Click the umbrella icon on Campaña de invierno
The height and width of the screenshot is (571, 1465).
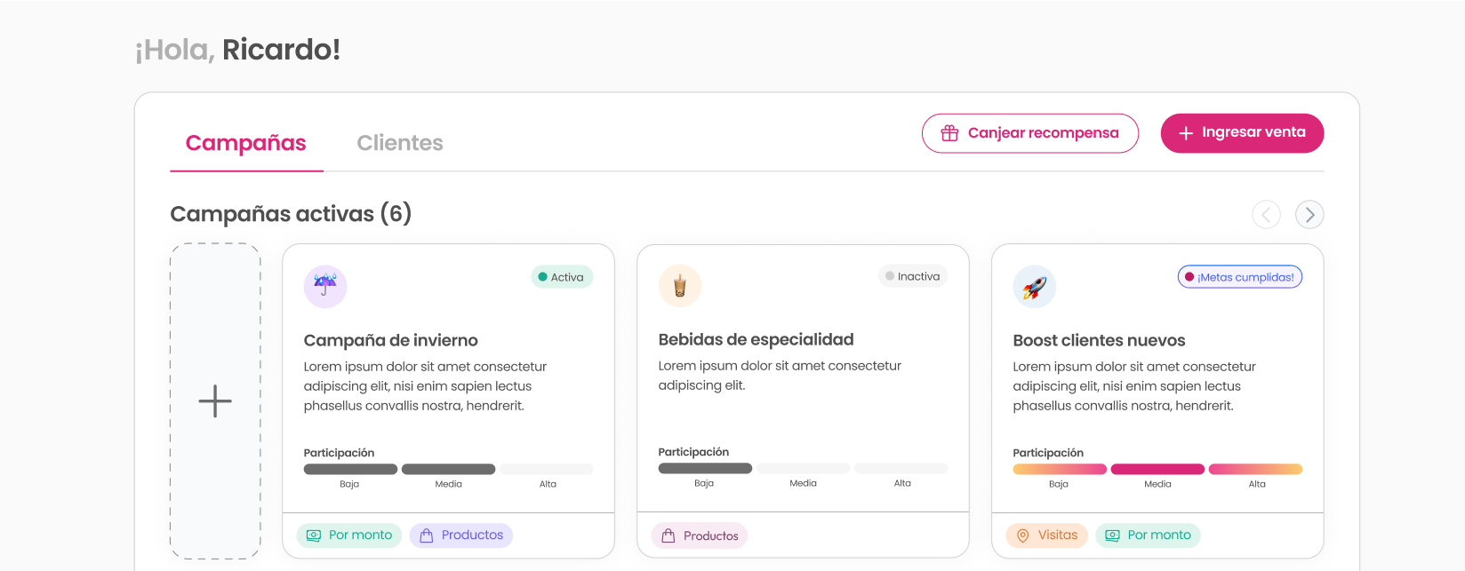point(325,286)
